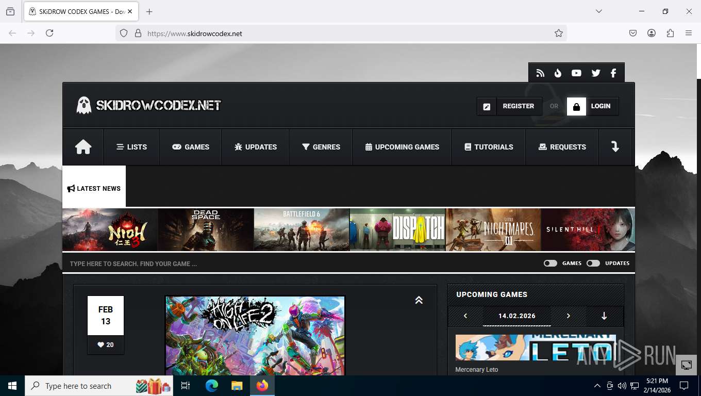Viewport: 701px width, 396px height.
Task: Open the Firefox application menu
Action: 689,33
